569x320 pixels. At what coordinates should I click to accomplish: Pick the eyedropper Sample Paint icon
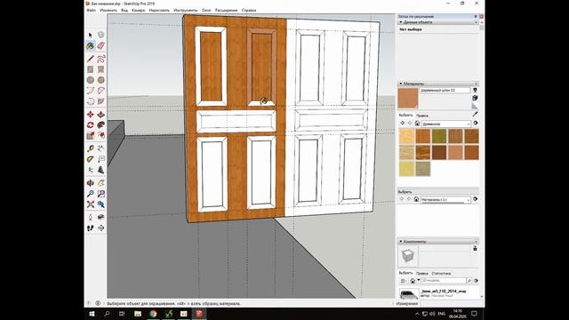tap(475, 114)
